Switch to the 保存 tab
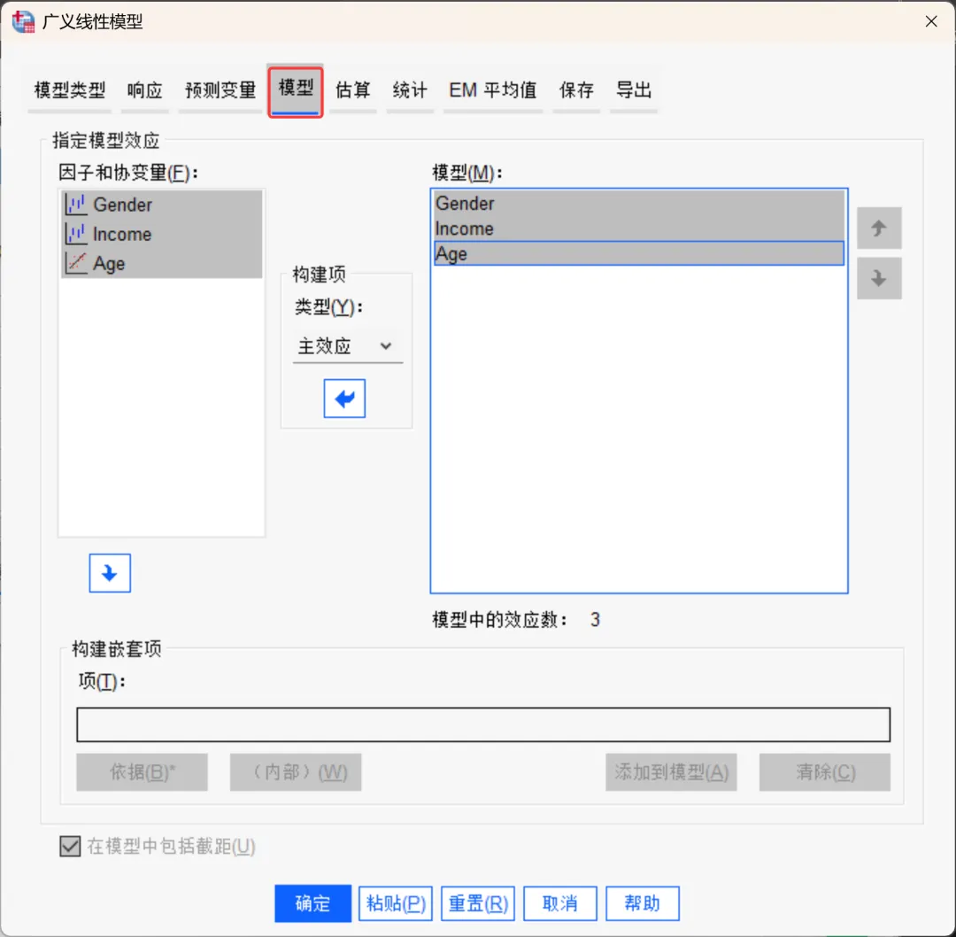 [x=576, y=90]
